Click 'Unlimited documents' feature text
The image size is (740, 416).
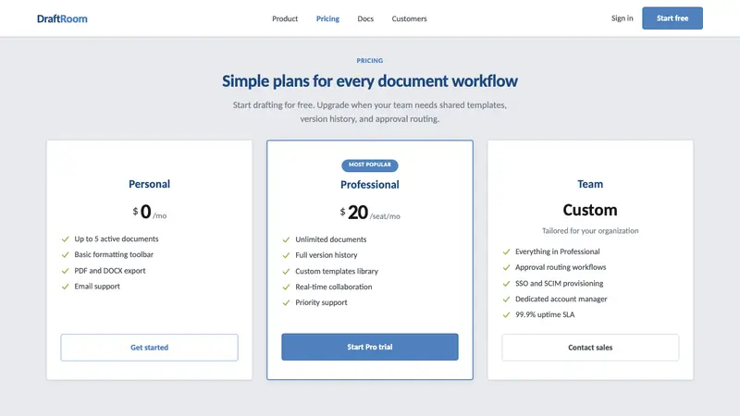[331, 239]
